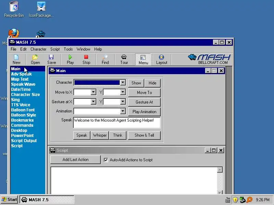The image size is (274, 205).
Task: Open the File menu
Action: click(13, 49)
